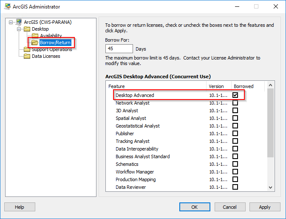Select the Desktop tree label
The width and height of the screenshot is (286, 219).
point(40,29)
